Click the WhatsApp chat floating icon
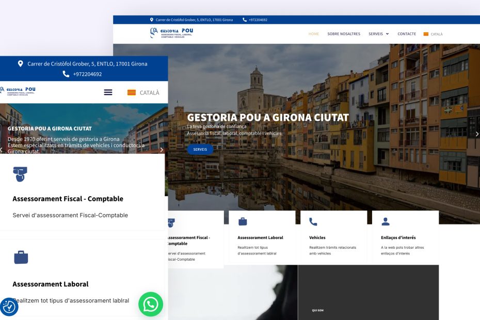 click(151, 304)
